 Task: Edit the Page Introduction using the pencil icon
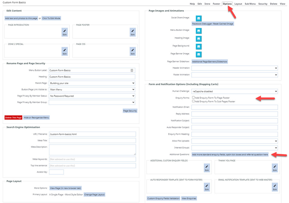pyautogui.click(x=64, y=31)
